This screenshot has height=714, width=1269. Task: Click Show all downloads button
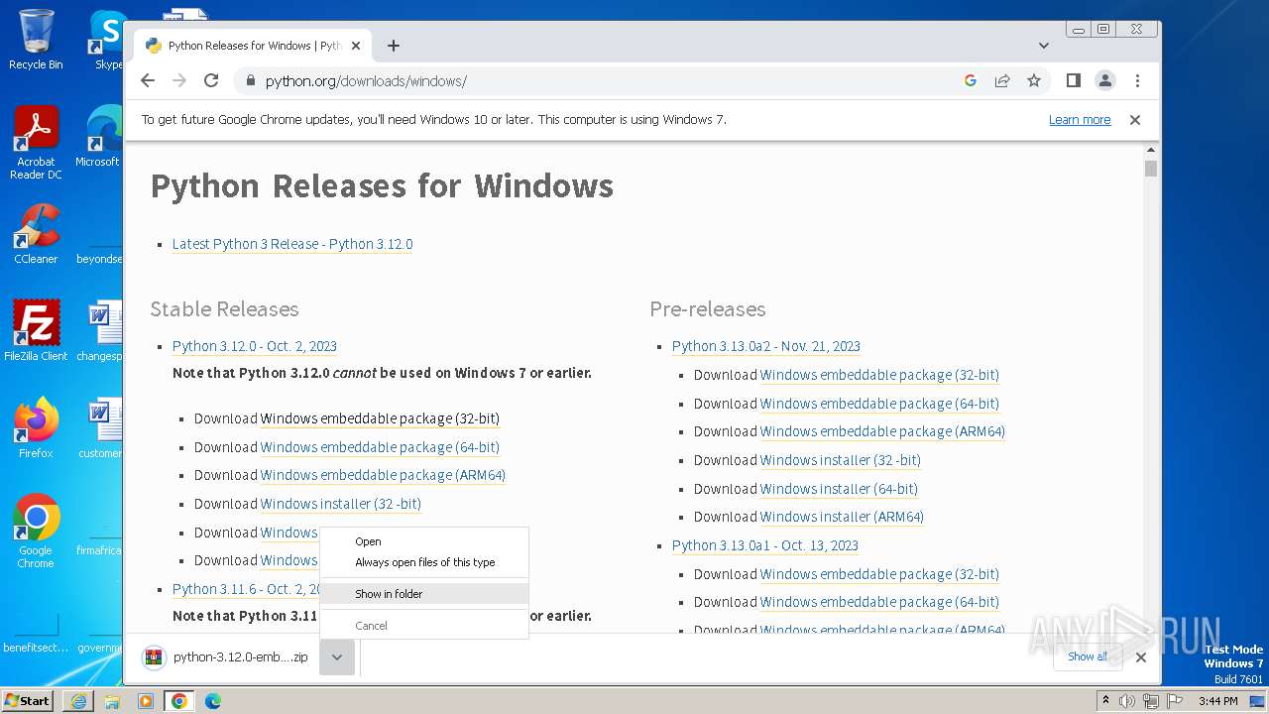coord(1088,656)
